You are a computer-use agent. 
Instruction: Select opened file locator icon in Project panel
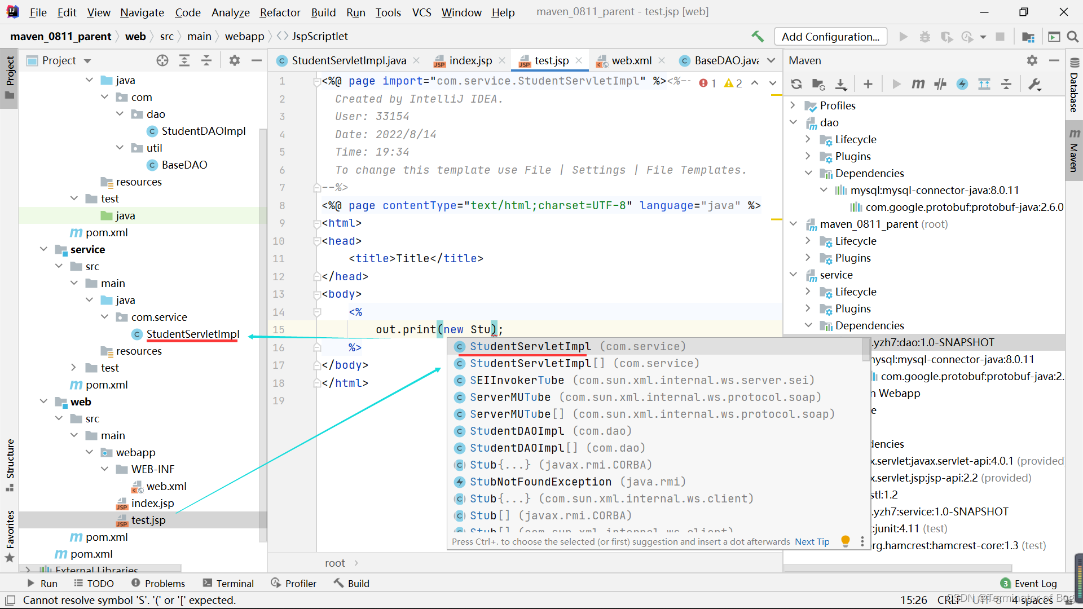[162, 60]
